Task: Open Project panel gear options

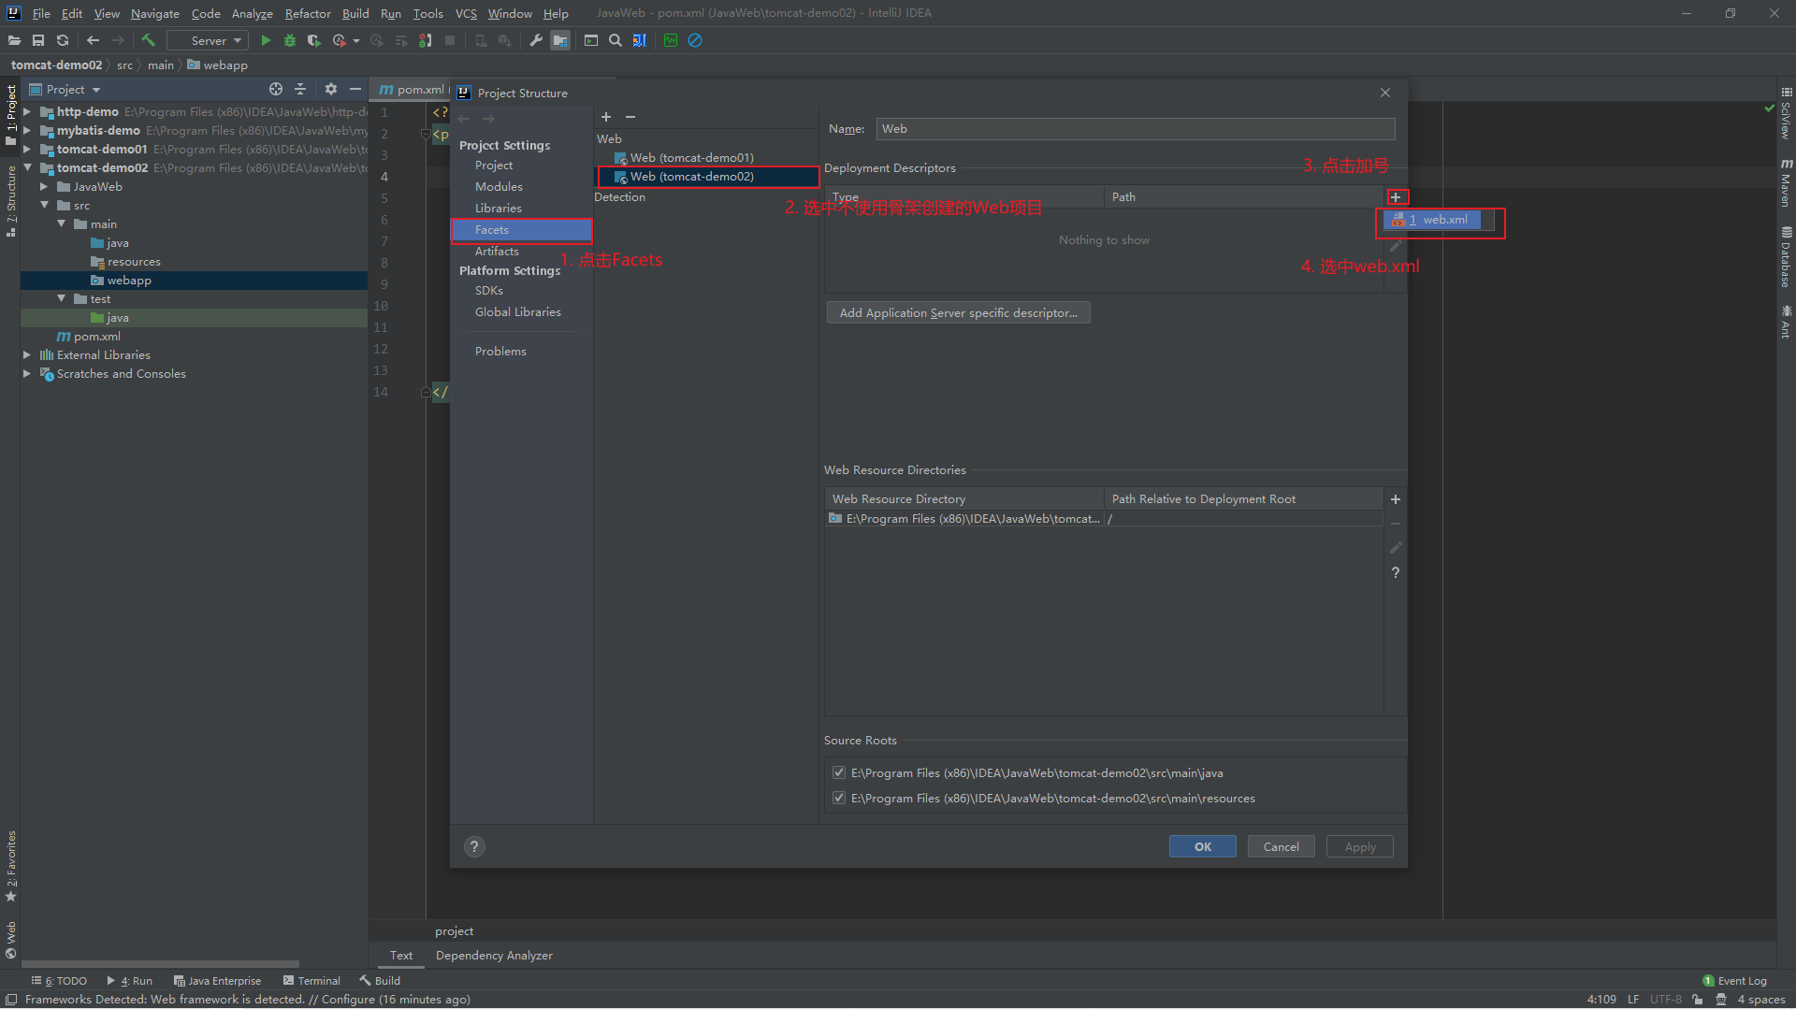Action: coord(330,89)
